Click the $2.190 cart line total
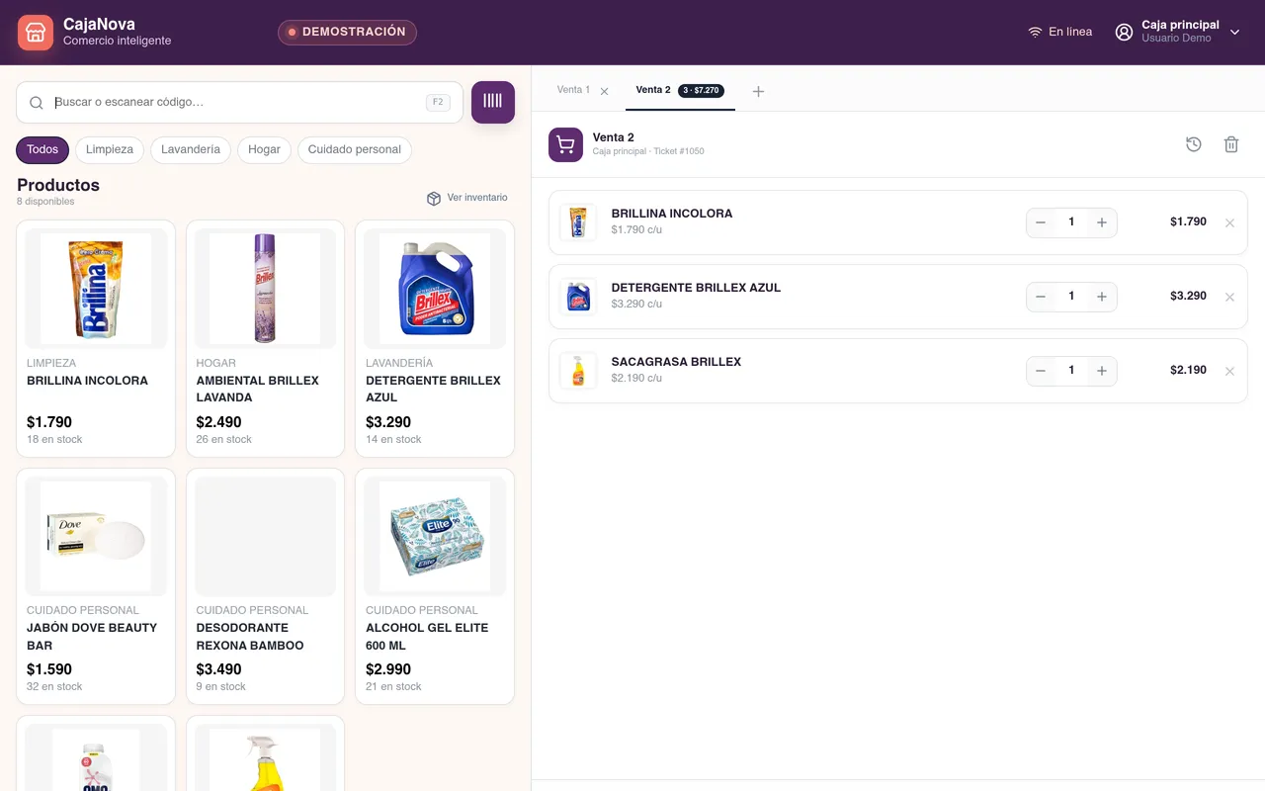 point(1188,370)
